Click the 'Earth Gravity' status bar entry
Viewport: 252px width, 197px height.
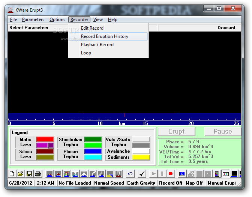(141, 183)
